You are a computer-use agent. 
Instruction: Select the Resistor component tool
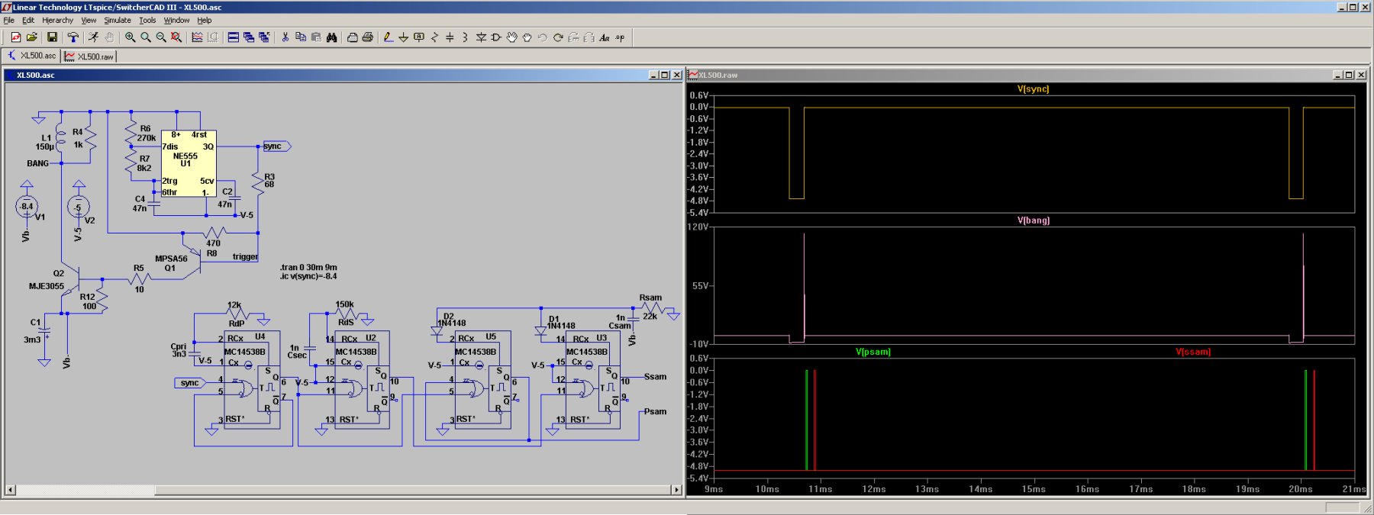(434, 37)
